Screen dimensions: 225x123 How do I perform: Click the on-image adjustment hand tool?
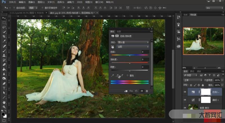click(112, 47)
